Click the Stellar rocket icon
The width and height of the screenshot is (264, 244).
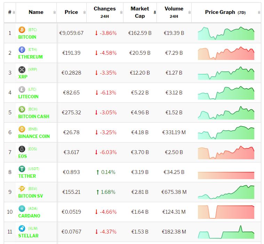click(22, 229)
